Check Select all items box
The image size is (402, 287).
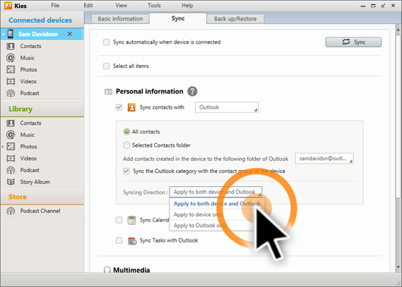pos(106,66)
